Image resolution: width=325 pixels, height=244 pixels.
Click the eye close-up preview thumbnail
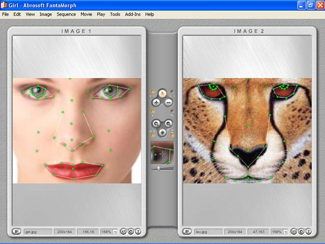[162, 152]
